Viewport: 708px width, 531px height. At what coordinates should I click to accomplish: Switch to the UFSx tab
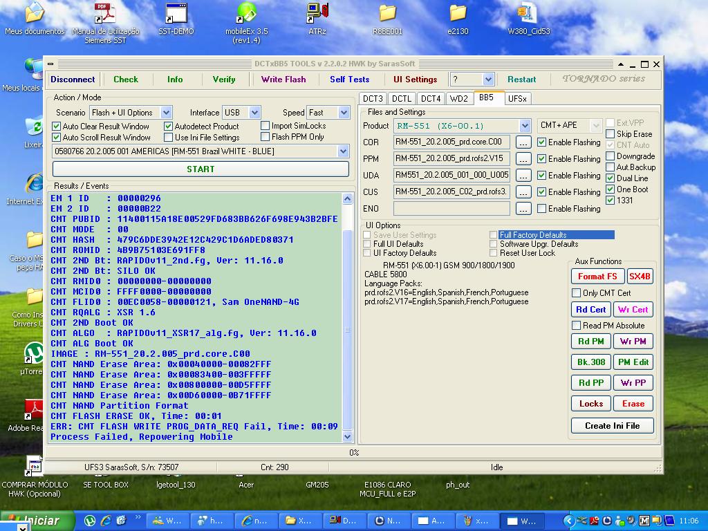517,98
